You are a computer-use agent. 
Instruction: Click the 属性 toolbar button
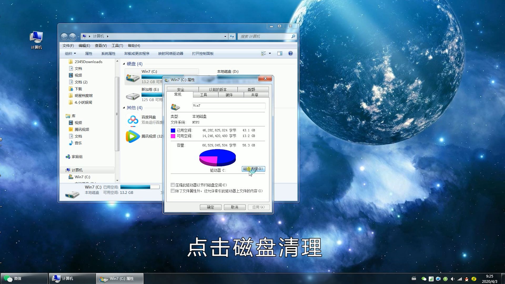[x=89, y=53]
